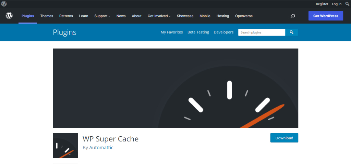The height and width of the screenshot is (164, 351).
Task: Click the WordPress logo in admin bar
Action: [4, 4]
